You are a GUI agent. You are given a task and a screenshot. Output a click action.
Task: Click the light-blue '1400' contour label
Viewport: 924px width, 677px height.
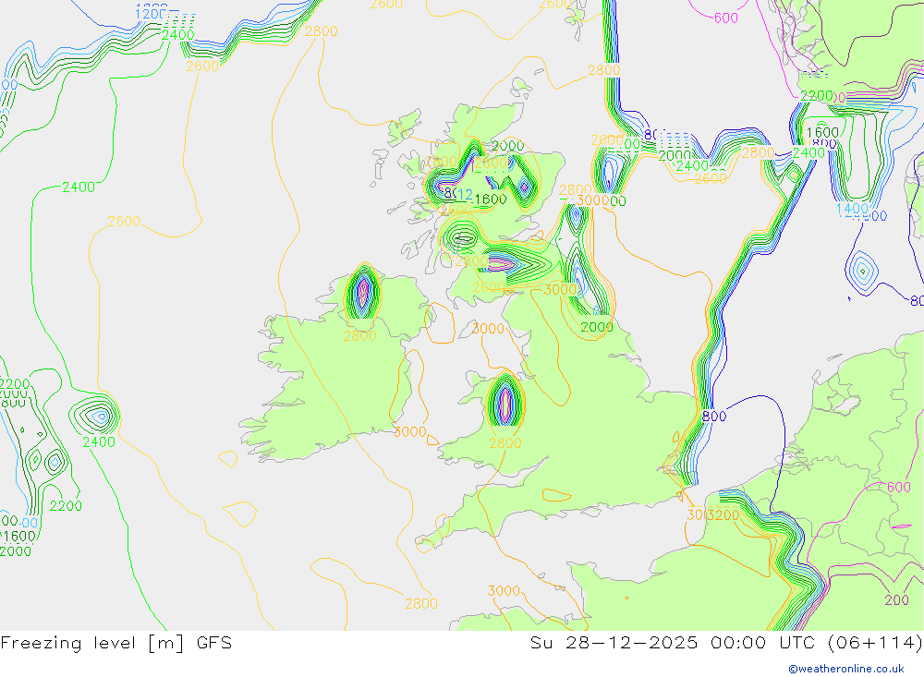(852, 209)
